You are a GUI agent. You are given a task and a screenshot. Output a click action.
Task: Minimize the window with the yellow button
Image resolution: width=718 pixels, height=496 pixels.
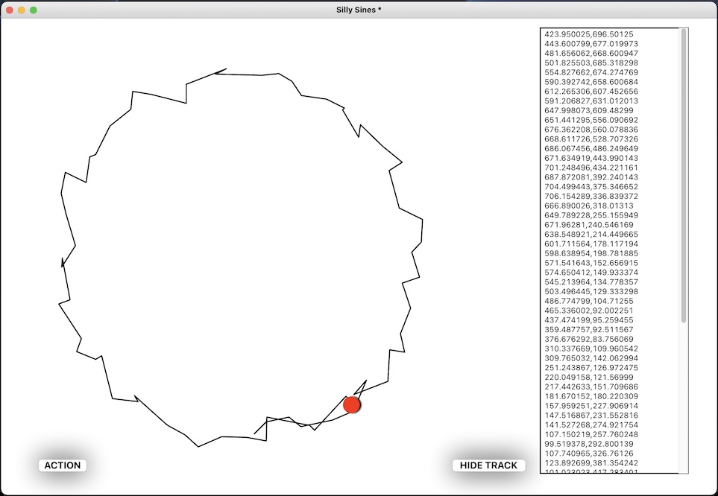pyautogui.click(x=22, y=10)
